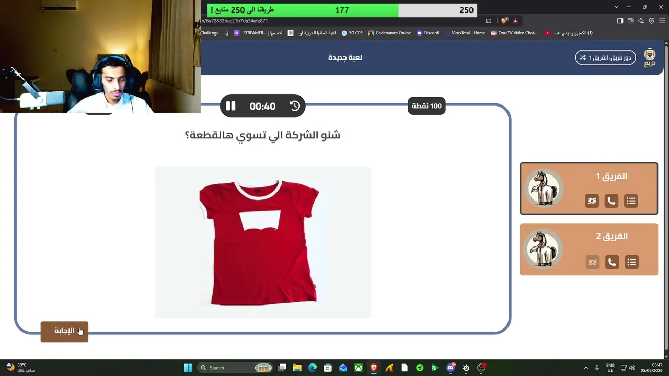Open the YouTube الكمبيوتر bookmark
The height and width of the screenshot is (376, 669).
coord(569,33)
